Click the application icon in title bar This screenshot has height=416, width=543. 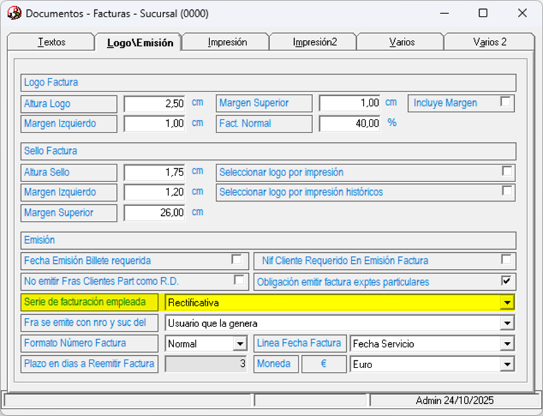(14, 13)
